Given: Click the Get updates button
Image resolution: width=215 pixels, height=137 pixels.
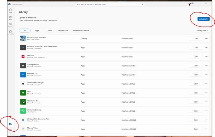Looking at the screenshot, I should click(203, 19).
